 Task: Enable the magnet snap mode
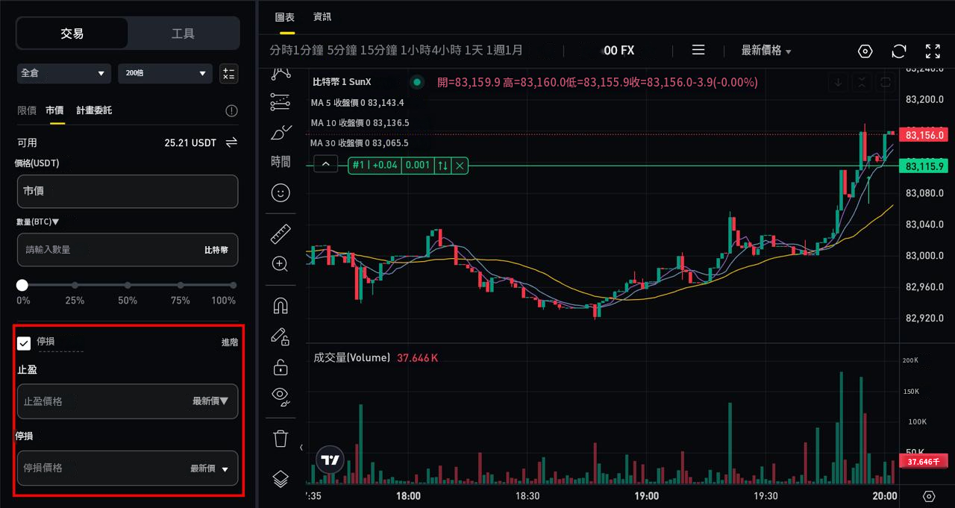(x=281, y=306)
